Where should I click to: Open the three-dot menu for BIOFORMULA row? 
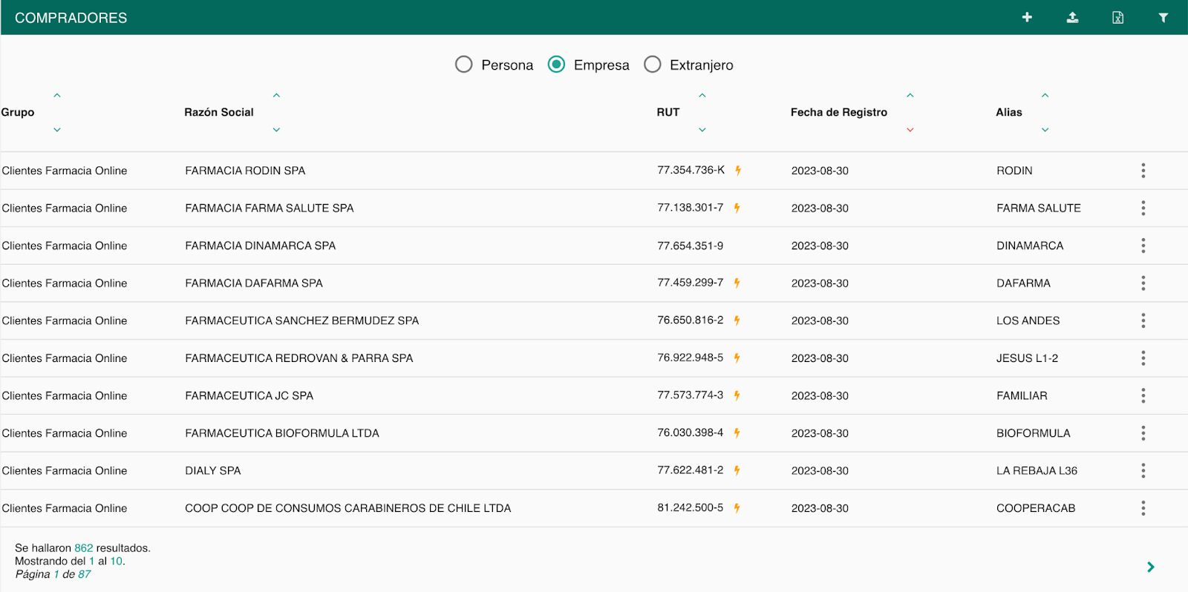pos(1143,433)
